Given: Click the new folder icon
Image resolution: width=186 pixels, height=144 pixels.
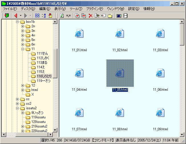Looking at the screenshot, I should 110,16.
